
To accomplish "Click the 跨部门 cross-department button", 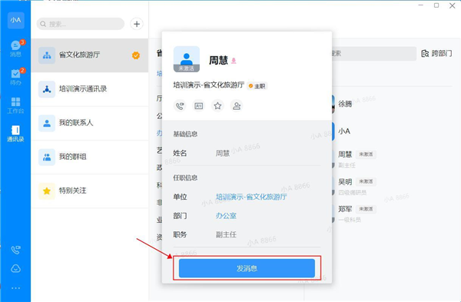I will (436, 54).
